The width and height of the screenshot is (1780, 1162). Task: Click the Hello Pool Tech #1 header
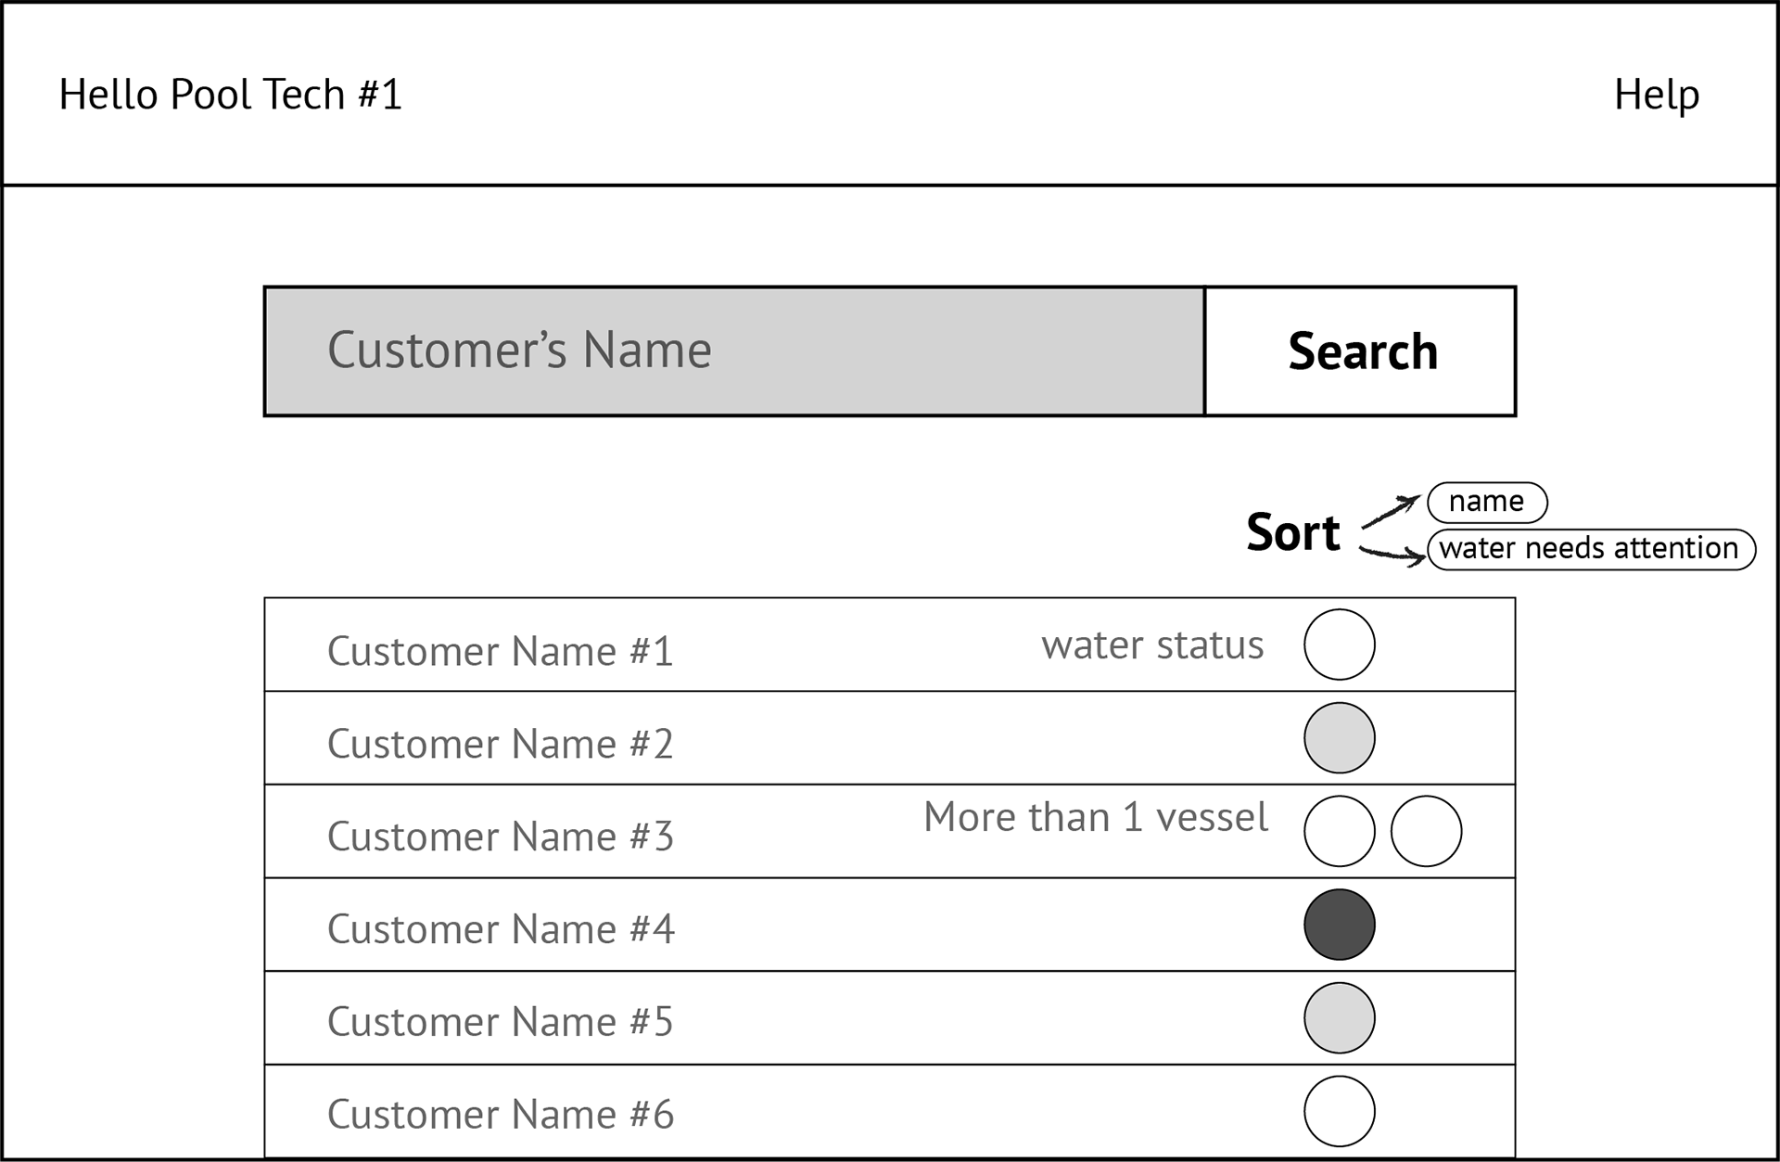coord(230,95)
